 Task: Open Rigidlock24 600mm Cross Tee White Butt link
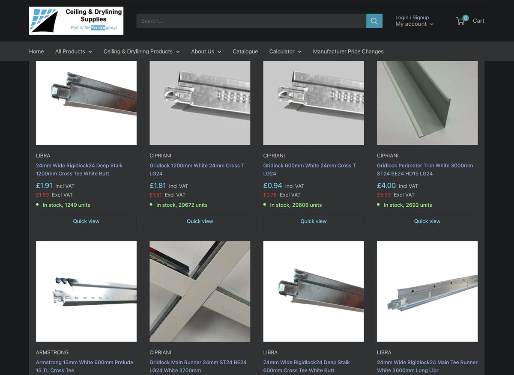click(307, 366)
